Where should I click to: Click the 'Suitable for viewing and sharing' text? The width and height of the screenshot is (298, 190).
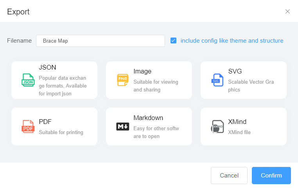(x=156, y=86)
